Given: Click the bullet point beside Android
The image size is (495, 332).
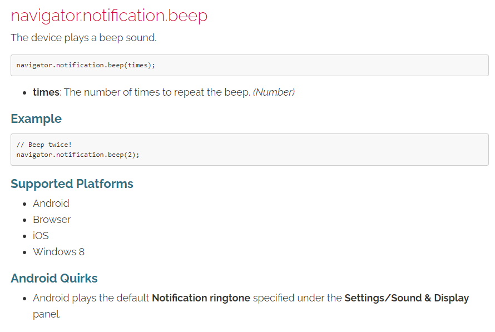Looking at the screenshot, I should point(24,204).
